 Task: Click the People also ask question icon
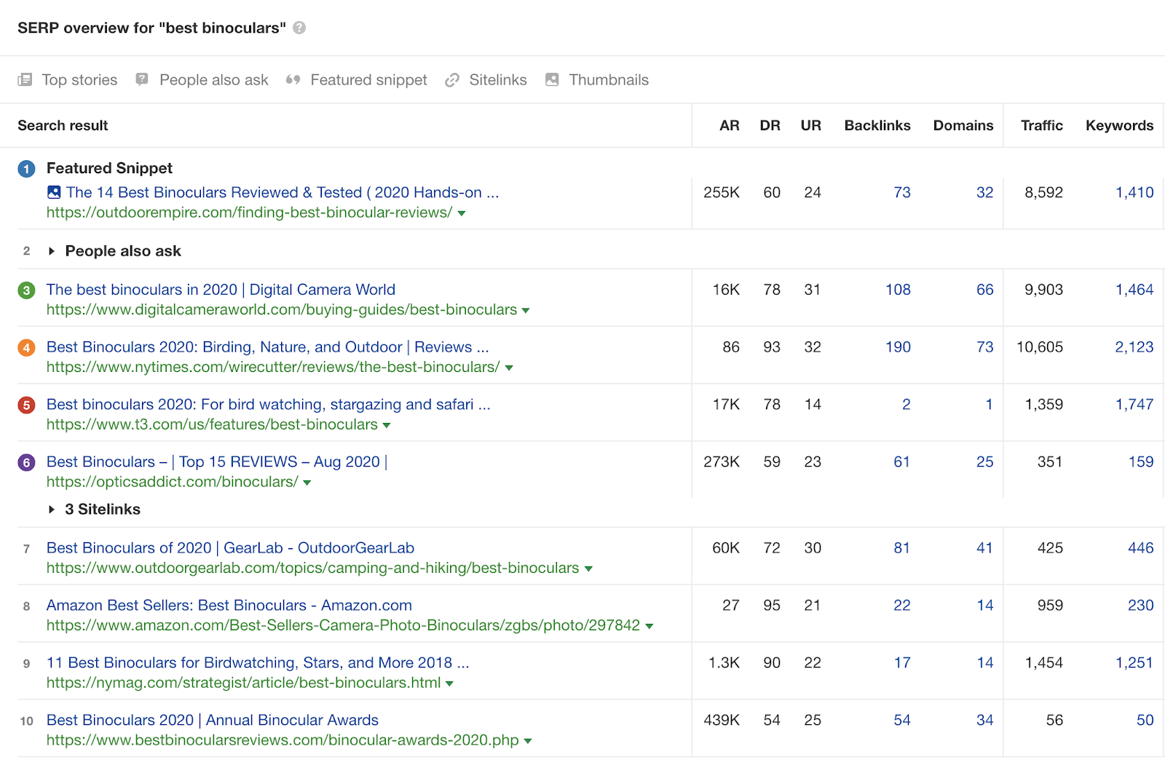tap(142, 79)
